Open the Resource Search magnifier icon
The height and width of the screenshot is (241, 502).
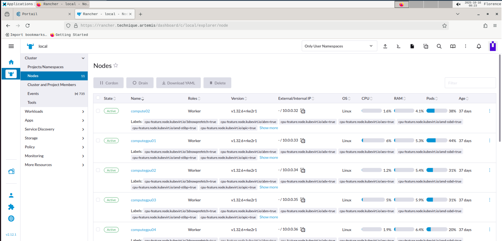[x=439, y=46]
